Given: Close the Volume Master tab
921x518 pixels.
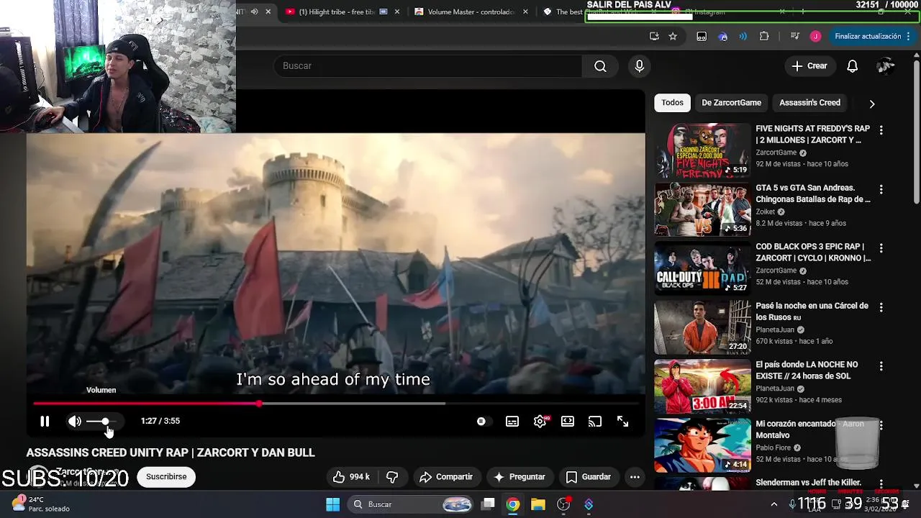Looking at the screenshot, I should click(x=525, y=12).
